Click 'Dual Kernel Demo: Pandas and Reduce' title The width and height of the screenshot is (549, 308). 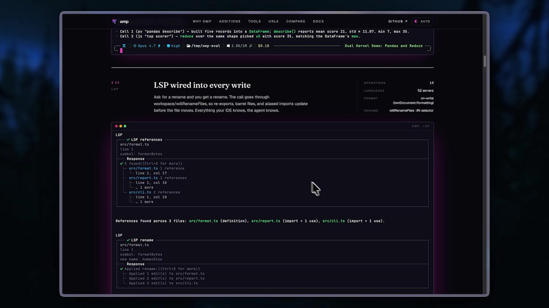click(x=383, y=46)
